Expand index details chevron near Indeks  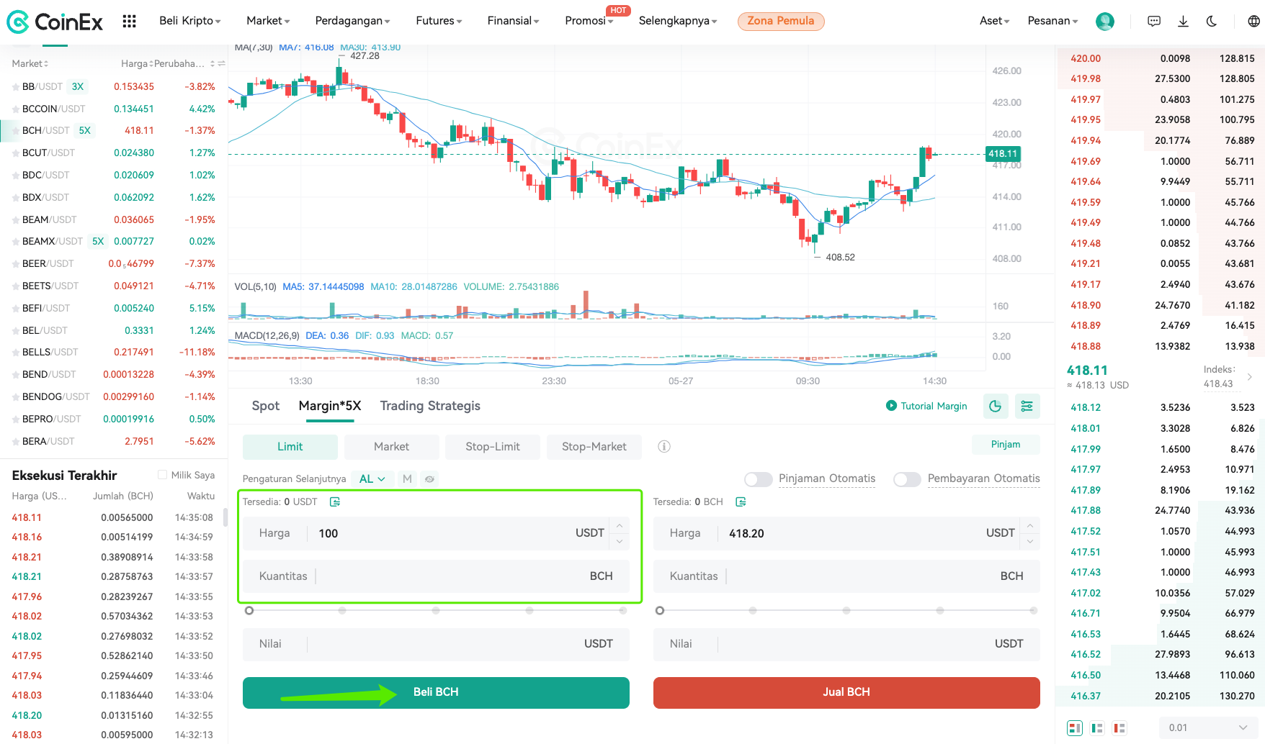click(x=1250, y=377)
